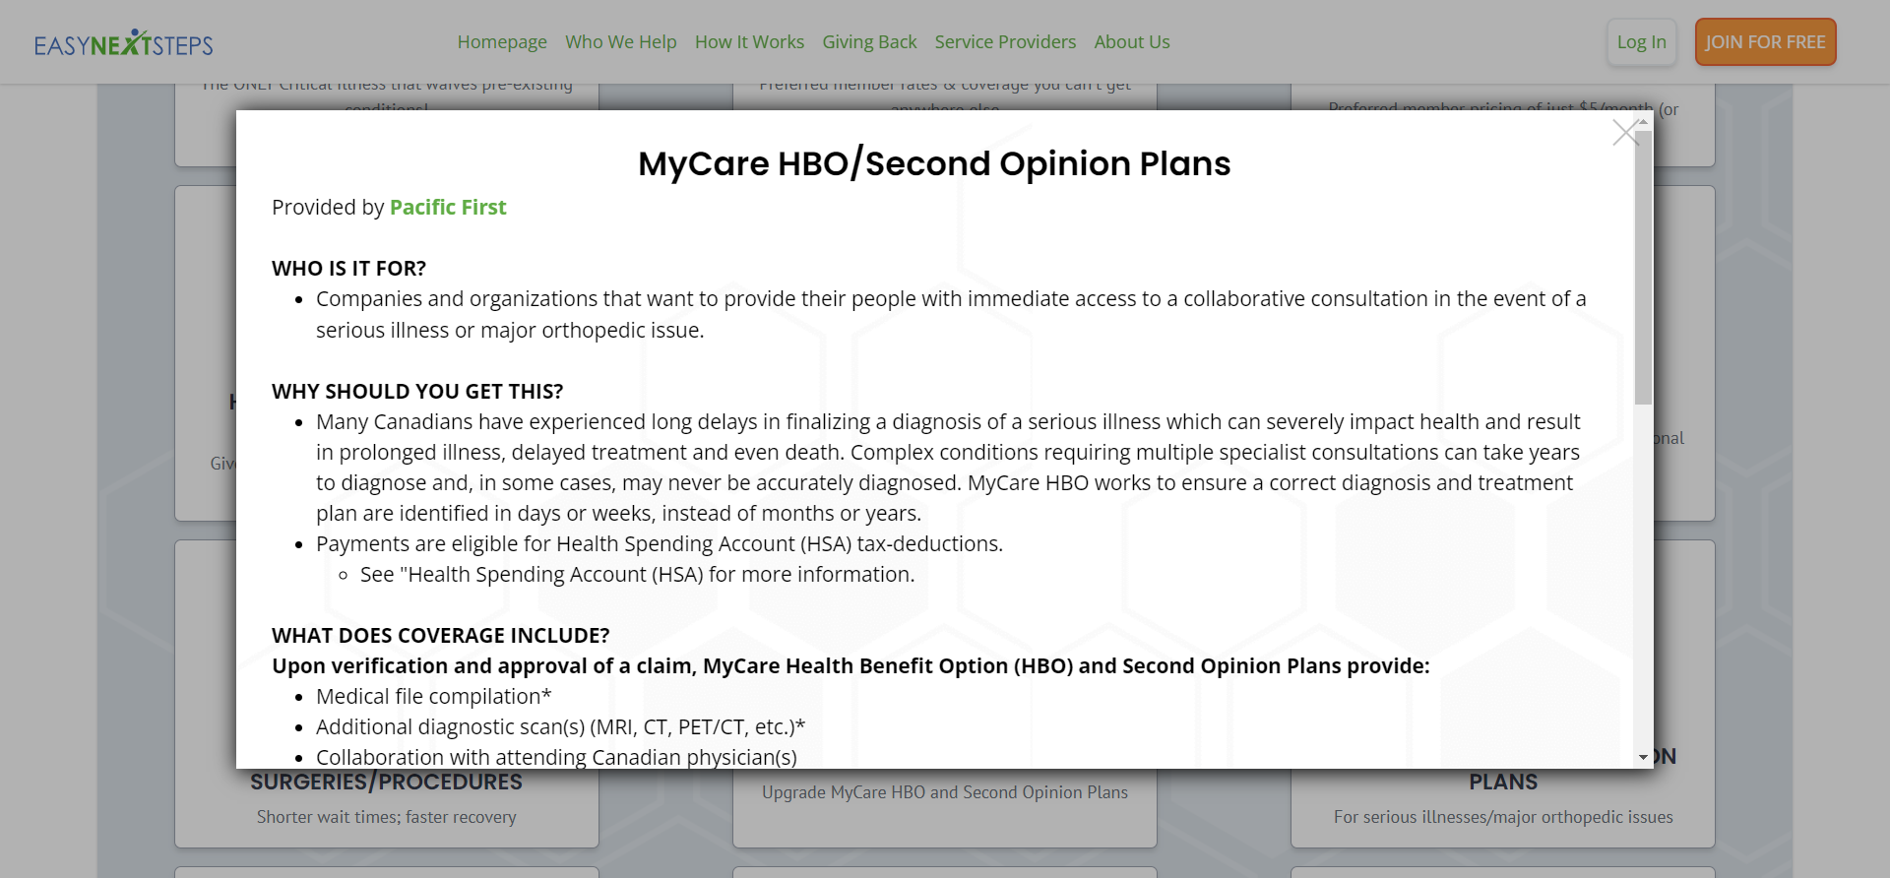Click modal scrollbar up arrow
This screenshot has width=1890, height=878.
[x=1643, y=121]
